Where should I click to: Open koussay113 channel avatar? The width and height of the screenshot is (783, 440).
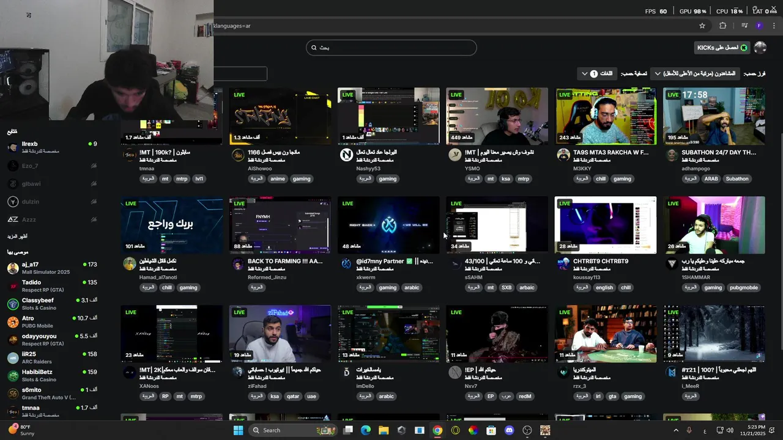[563, 264]
